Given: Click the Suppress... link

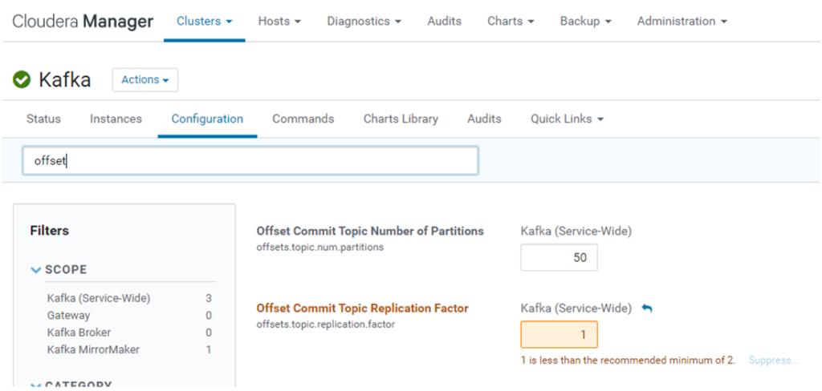Looking at the screenshot, I should coord(773,360).
